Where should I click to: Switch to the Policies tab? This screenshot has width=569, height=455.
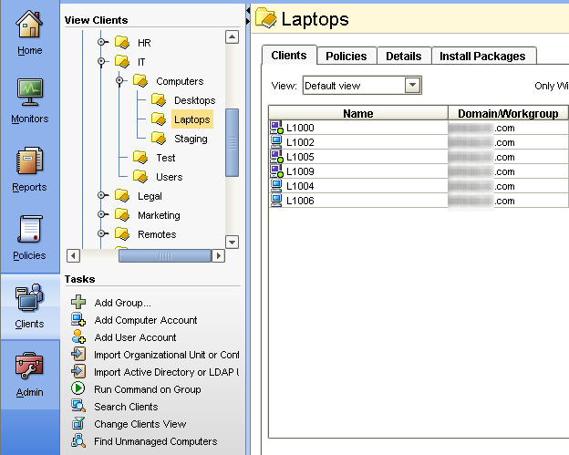347,56
